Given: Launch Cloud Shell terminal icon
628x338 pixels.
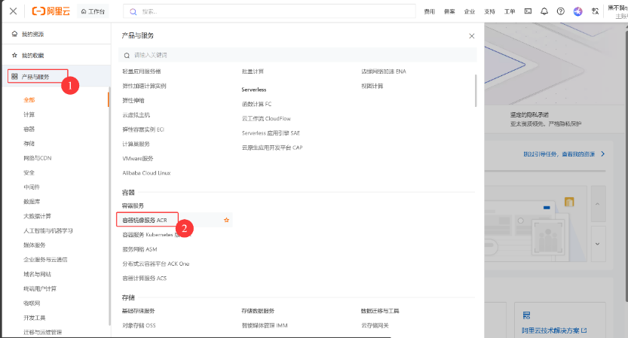Looking at the screenshot, I should tap(528, 11).
